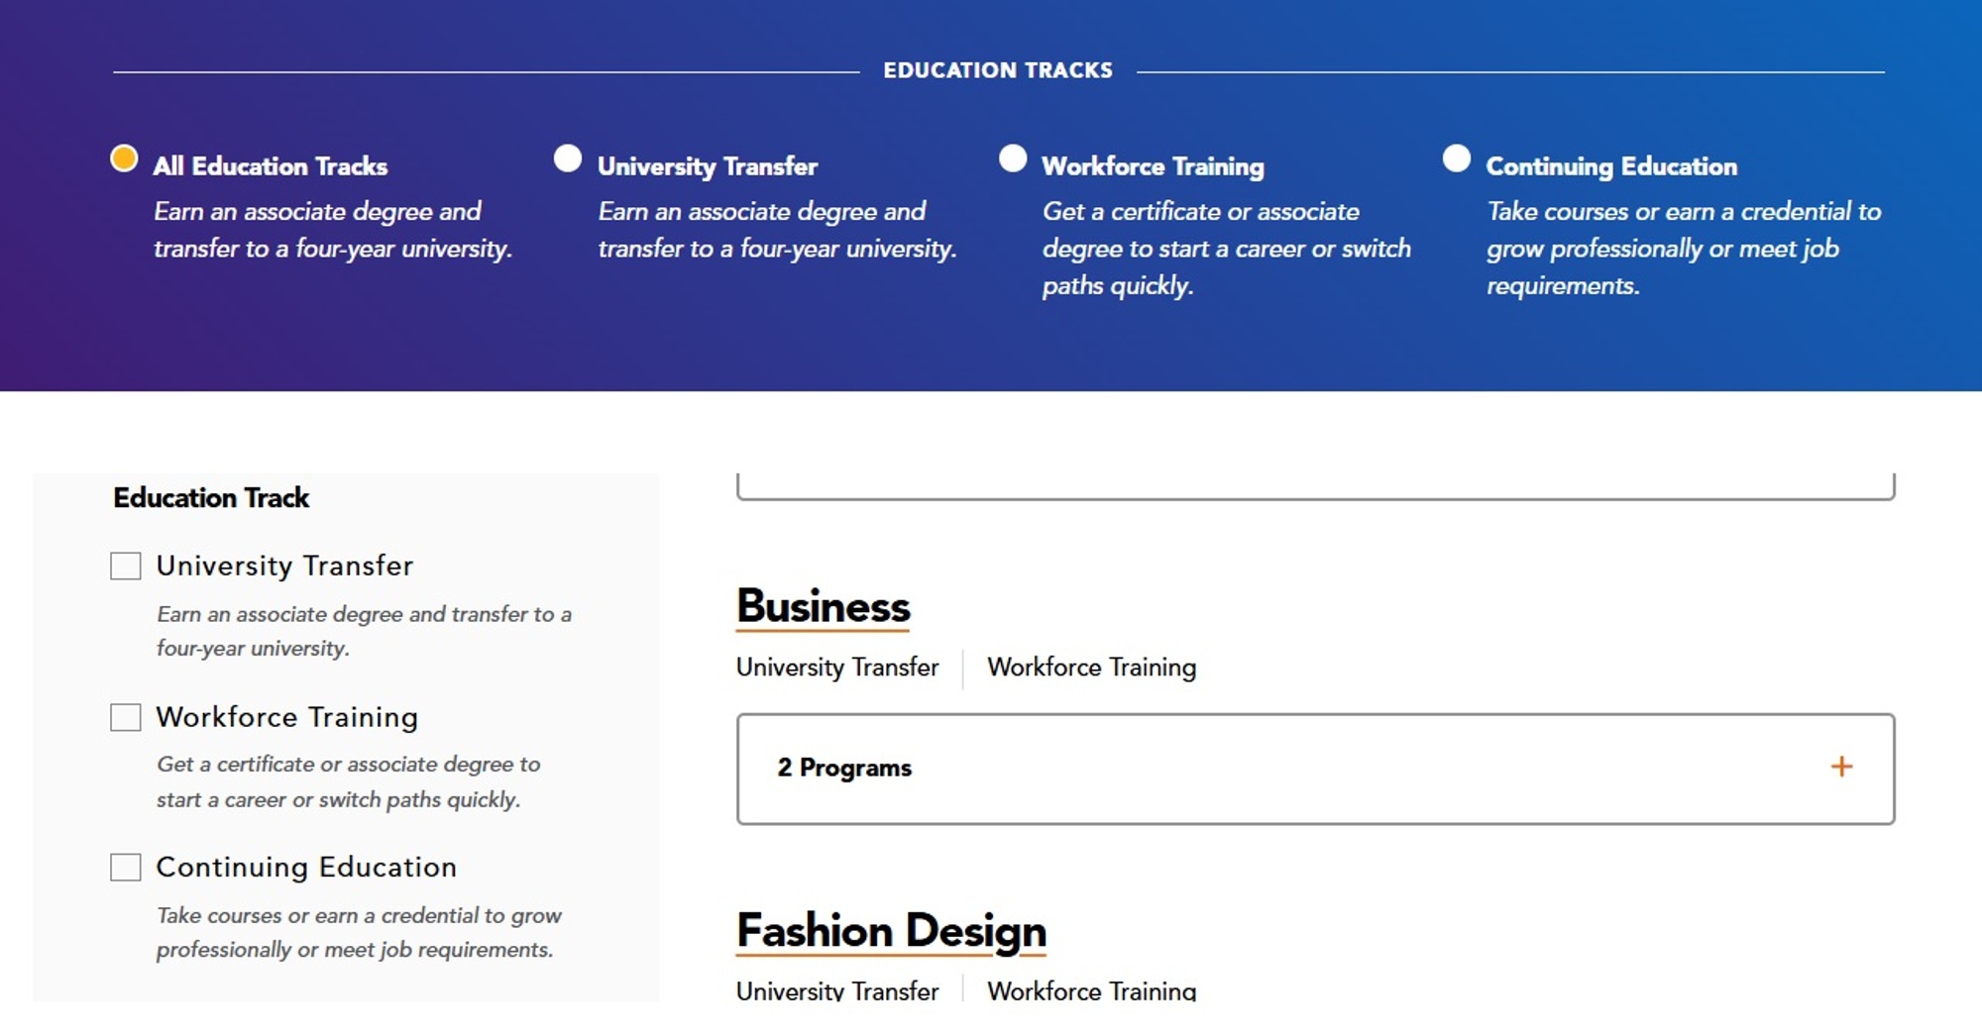Click Workforce Training tag under Business
1982x1034 pixels.
[x=1090, y=668]
